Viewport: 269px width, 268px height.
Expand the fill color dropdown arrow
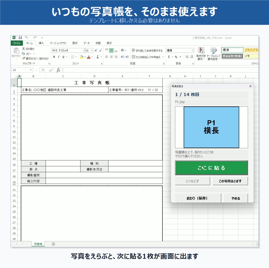(x=85, y=57)
